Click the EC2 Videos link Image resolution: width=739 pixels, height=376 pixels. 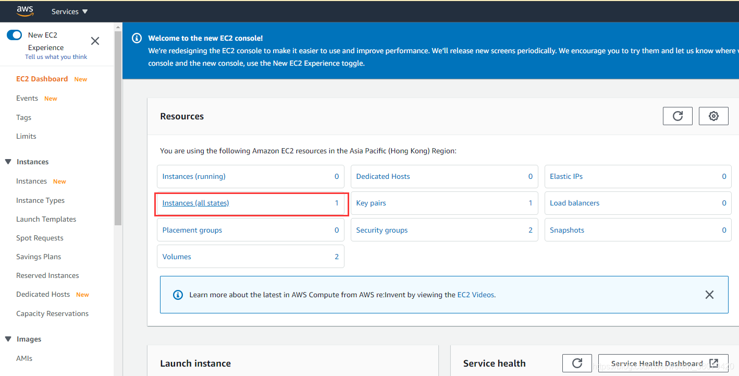[476, 295]
